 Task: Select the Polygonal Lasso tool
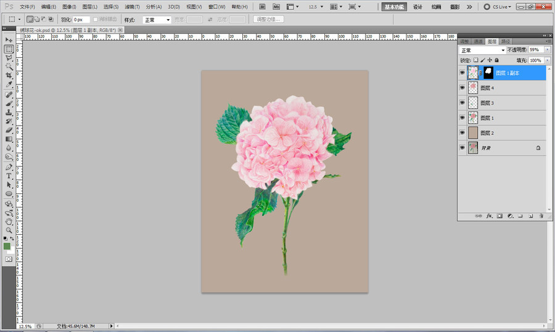9,58
